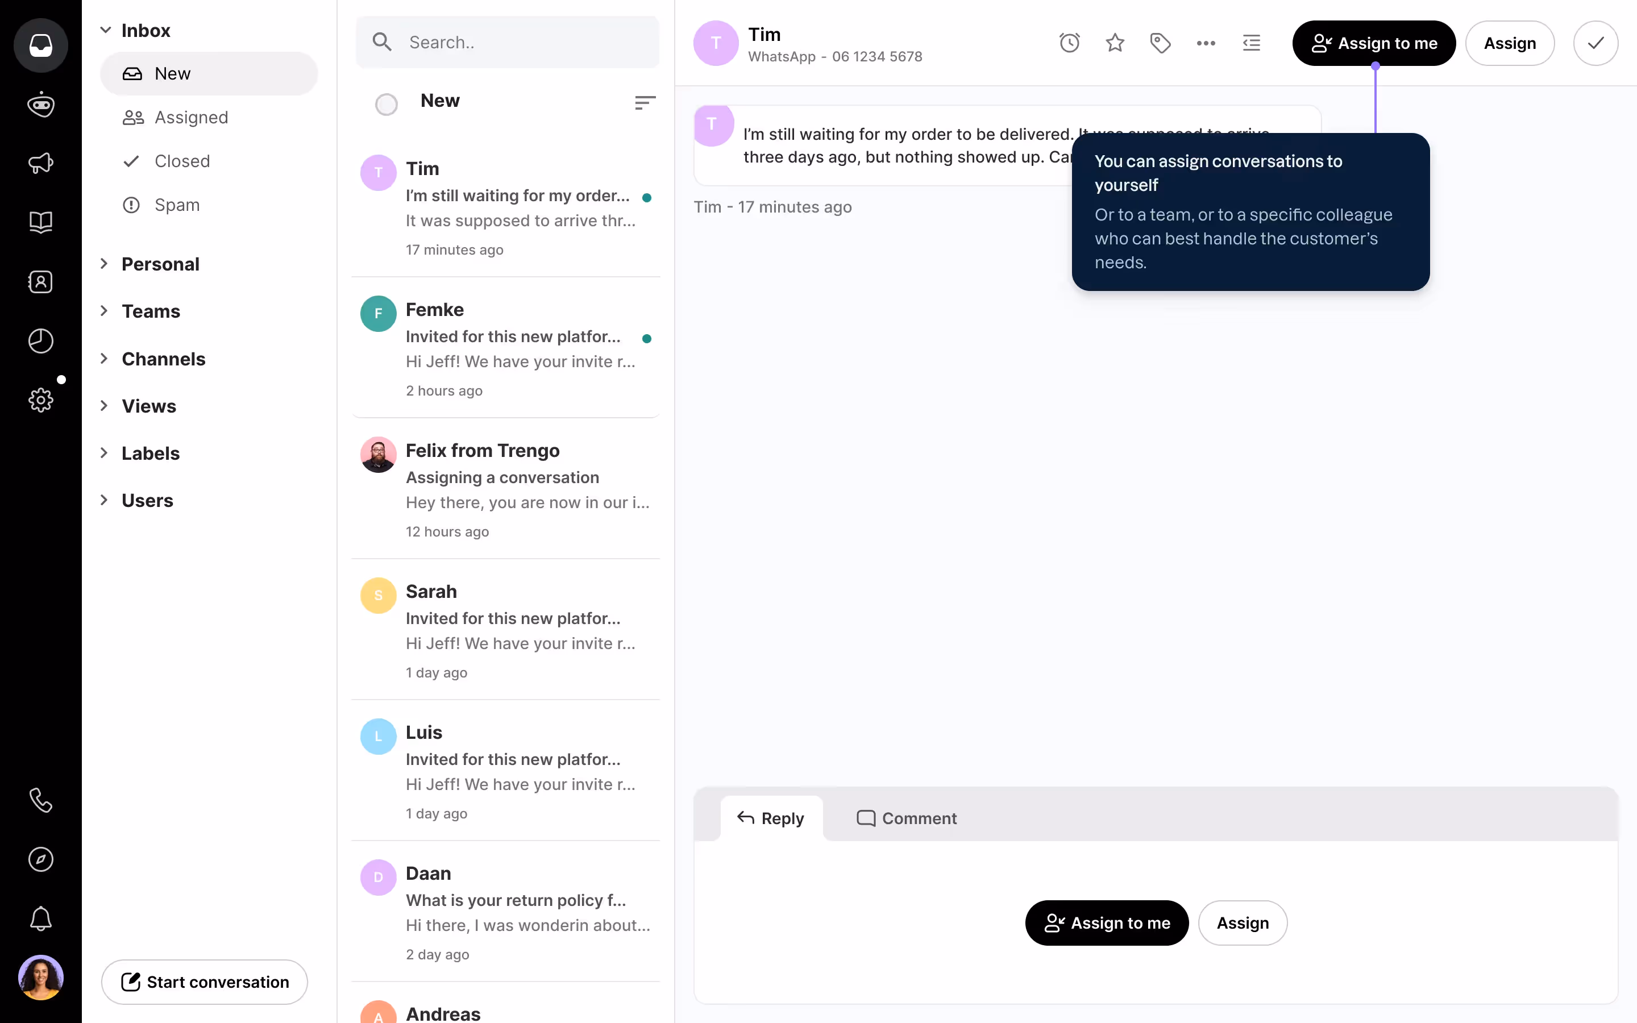The height and width of the screenshot is (1023, 1637).
Task: Toggle the sidebar panel icon in header
Action: coord(1252,43)
